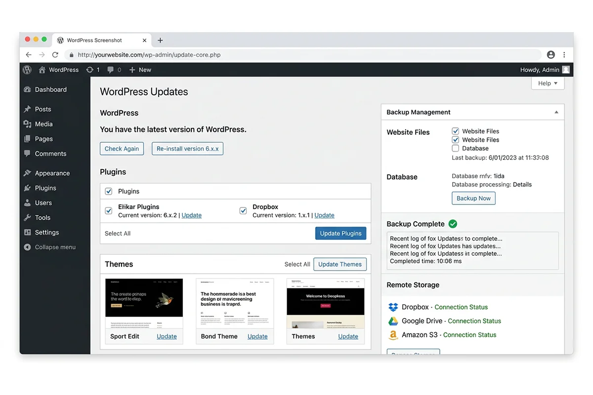Open the New content menu in admin bar
Viewport: 593px width, 395px height.
[140, 70]
